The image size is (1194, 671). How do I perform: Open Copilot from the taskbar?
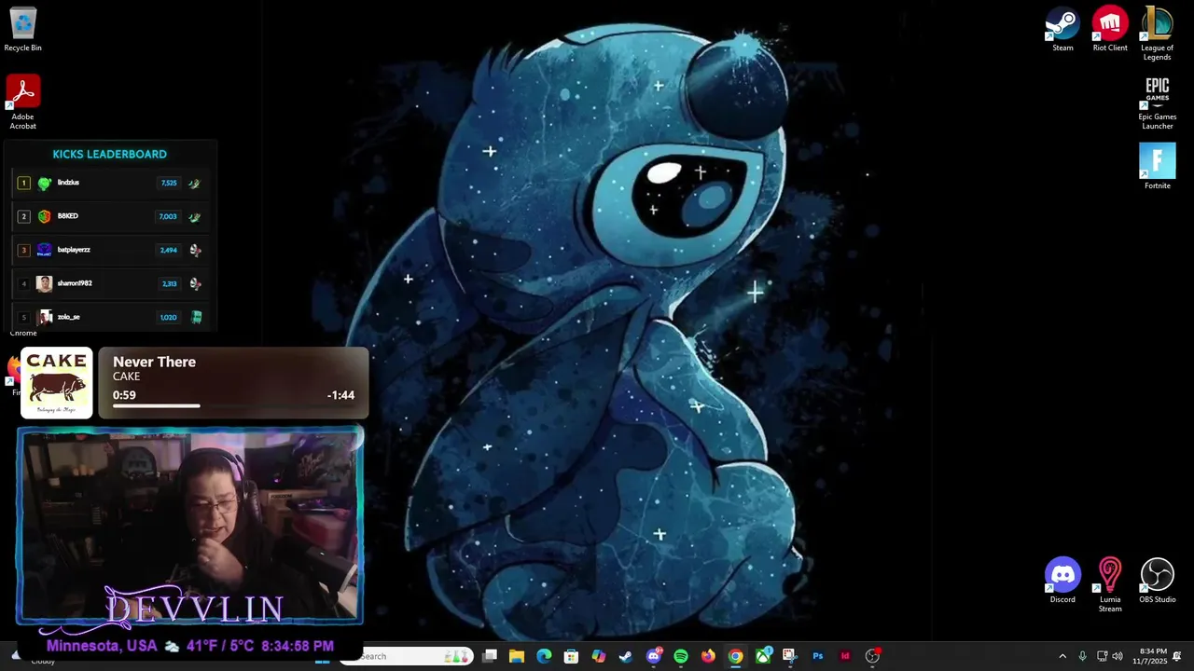[599, 656]
